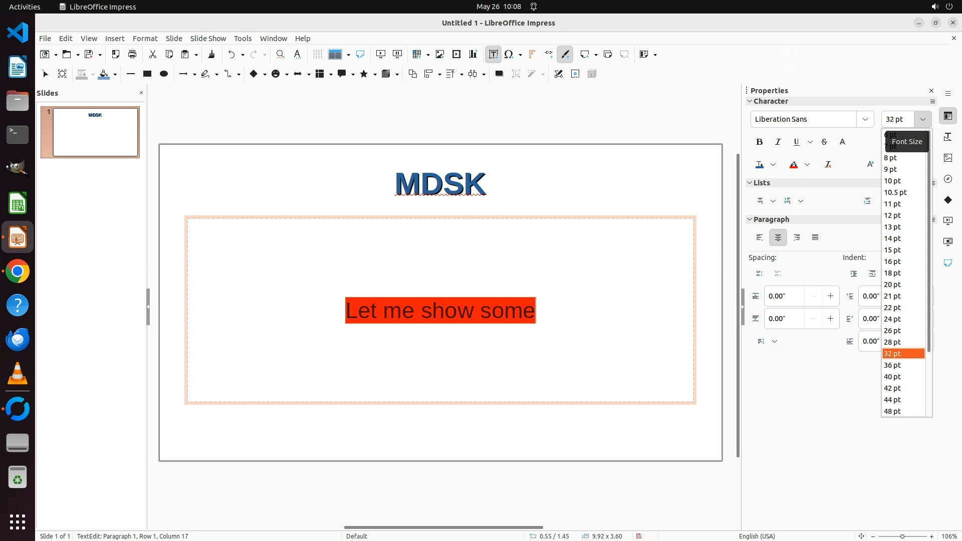Click the Insert Chart icon
Screen dimensions: 962x541
pos(473,55)
